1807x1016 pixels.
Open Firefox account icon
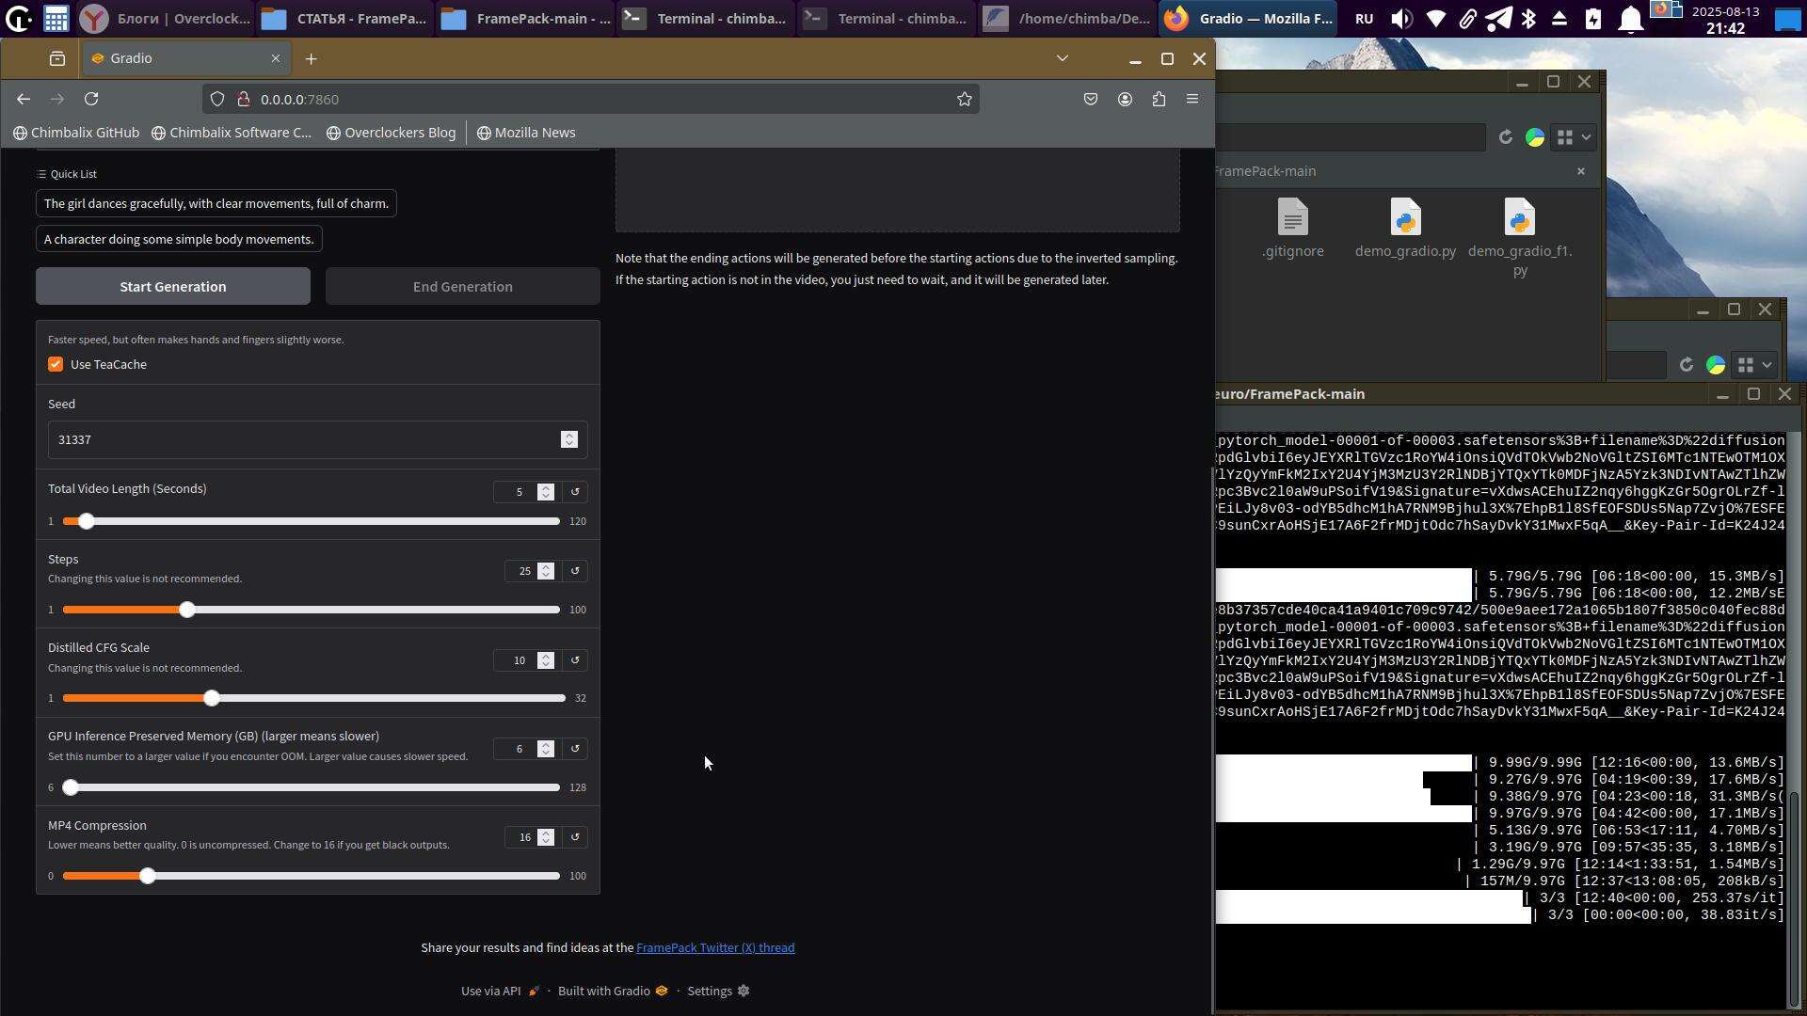coord(1125,99)
